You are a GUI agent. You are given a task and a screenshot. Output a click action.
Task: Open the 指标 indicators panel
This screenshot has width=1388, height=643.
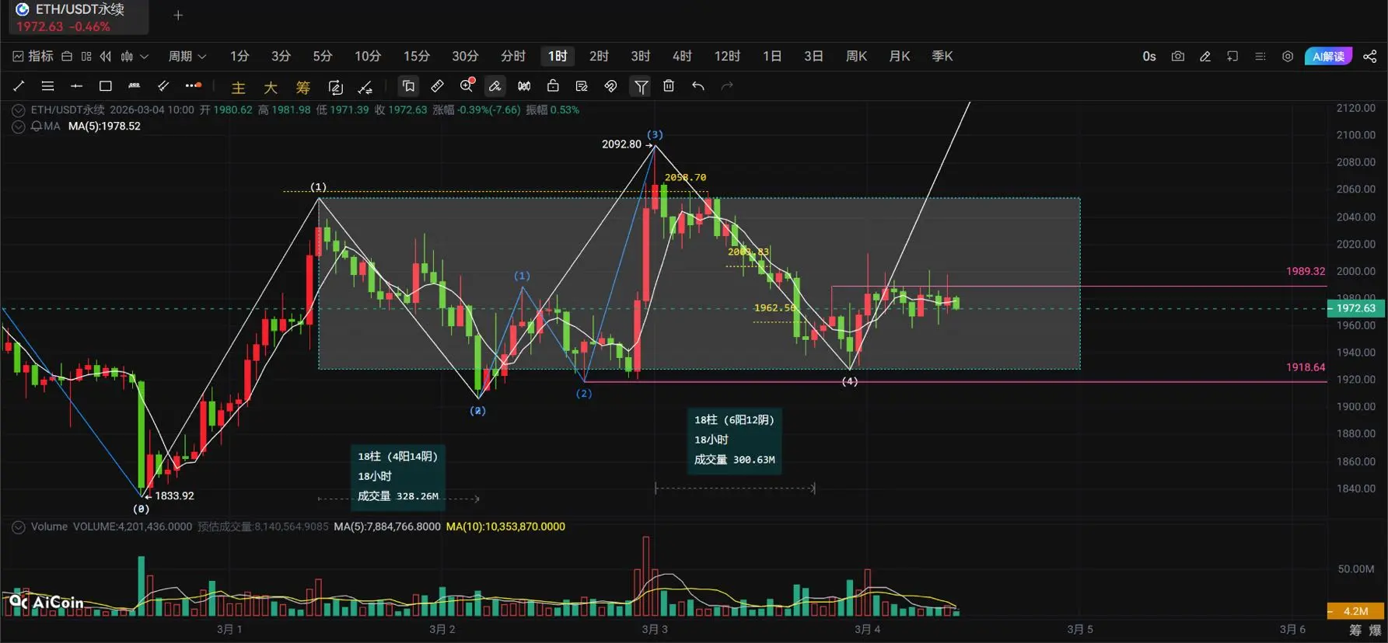click(x=33, y=56)
